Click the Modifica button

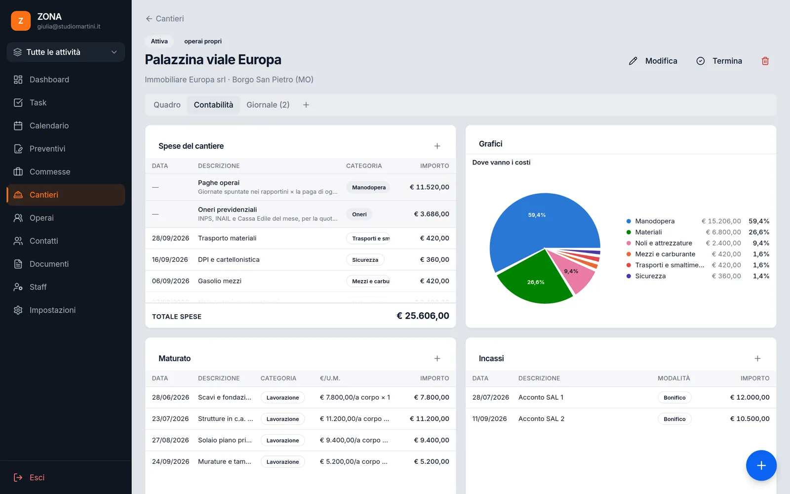[x=653, y=61]
